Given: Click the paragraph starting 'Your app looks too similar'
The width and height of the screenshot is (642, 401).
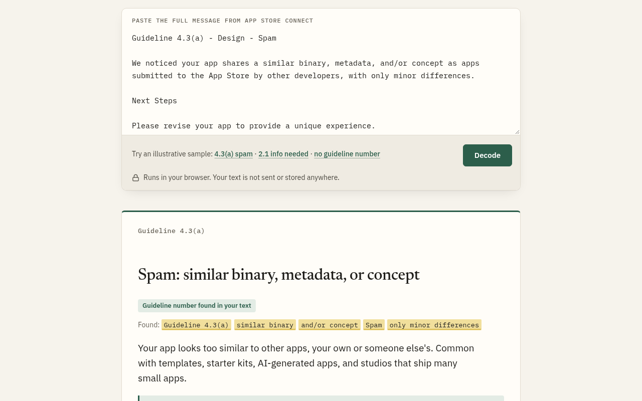Looking at the screenshot, I should (306, 363).
